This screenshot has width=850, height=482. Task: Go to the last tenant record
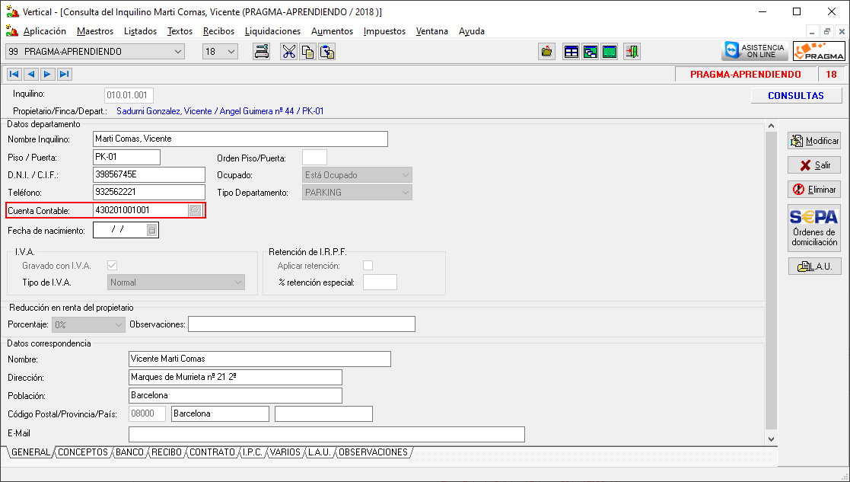click(x=64, y=74)
